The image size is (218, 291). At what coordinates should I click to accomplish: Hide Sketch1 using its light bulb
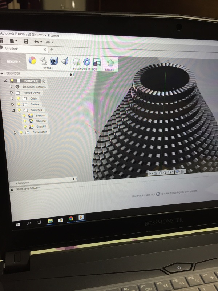point(24,116)
